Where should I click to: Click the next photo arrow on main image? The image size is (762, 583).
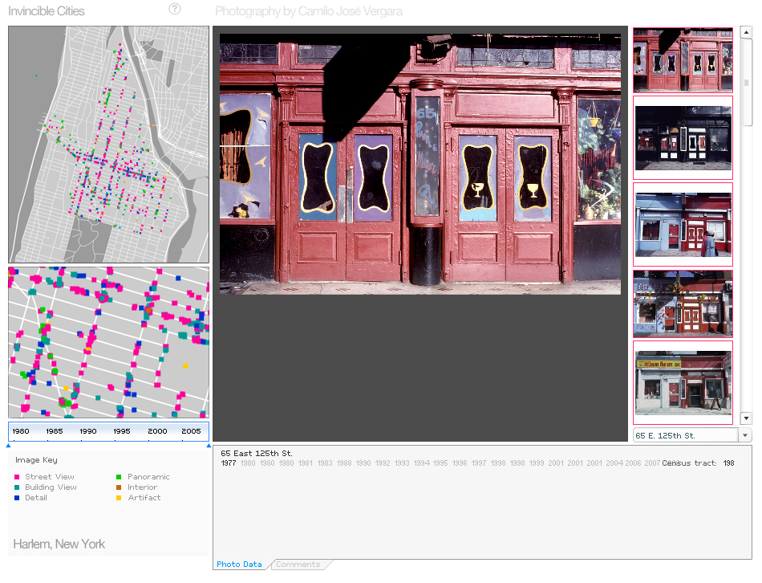coord(607,190)
